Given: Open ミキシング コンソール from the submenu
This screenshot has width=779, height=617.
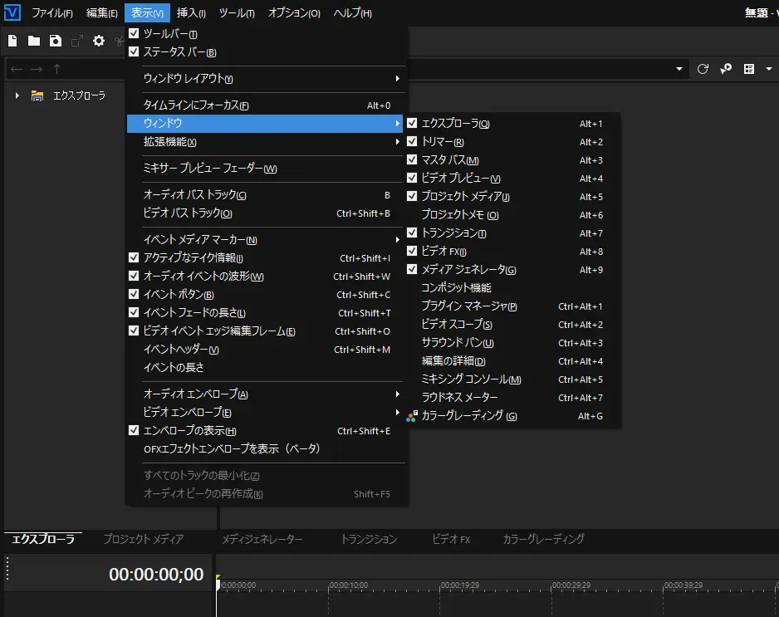Looking at the screenshot, I should pyautogui.click(x=513, y=380).
